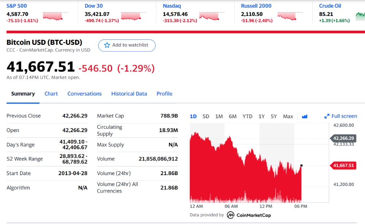This screenshot has width=365, height=224.
Task: Click the Full screen expand arrows icon
Action: [x=327, y=116]
